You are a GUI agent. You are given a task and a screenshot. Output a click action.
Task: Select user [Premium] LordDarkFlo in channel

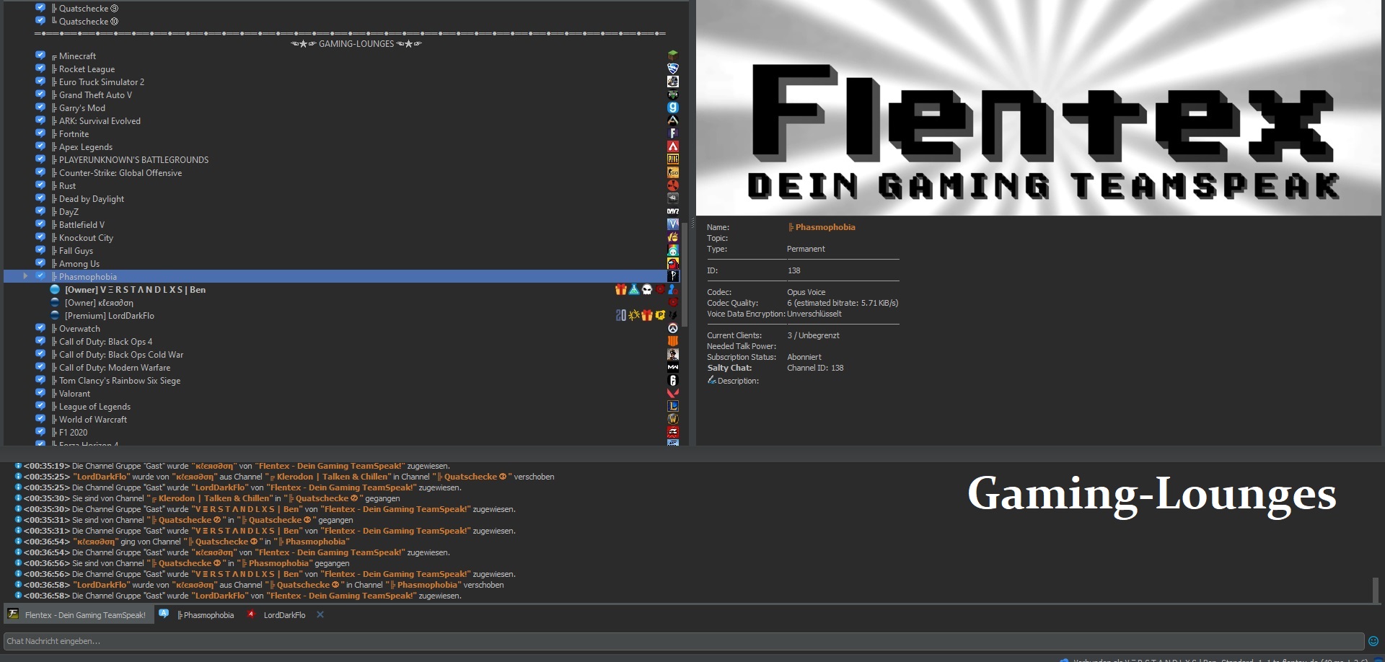coord(109,316)
